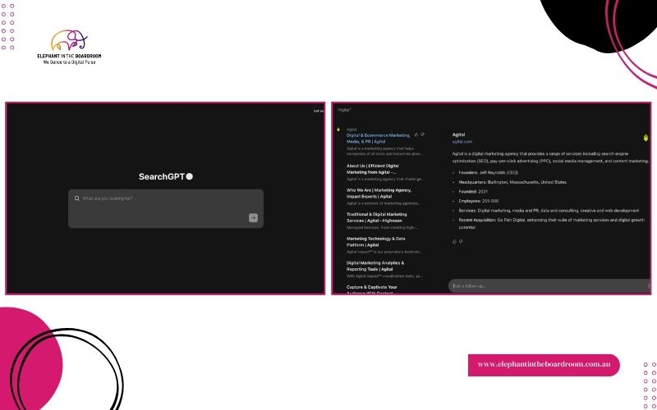The height and width of the screenshot is (410, 657).
Task: Open "Who We Are | Marketing Agency" result
Action: point(379,194)
